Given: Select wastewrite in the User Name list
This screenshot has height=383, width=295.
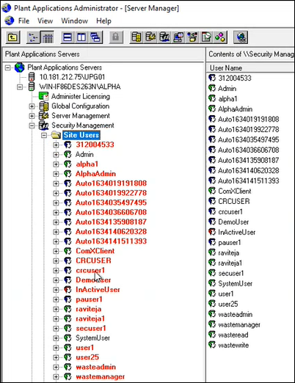Looking at the screenshot, I should tap(233, 345).
